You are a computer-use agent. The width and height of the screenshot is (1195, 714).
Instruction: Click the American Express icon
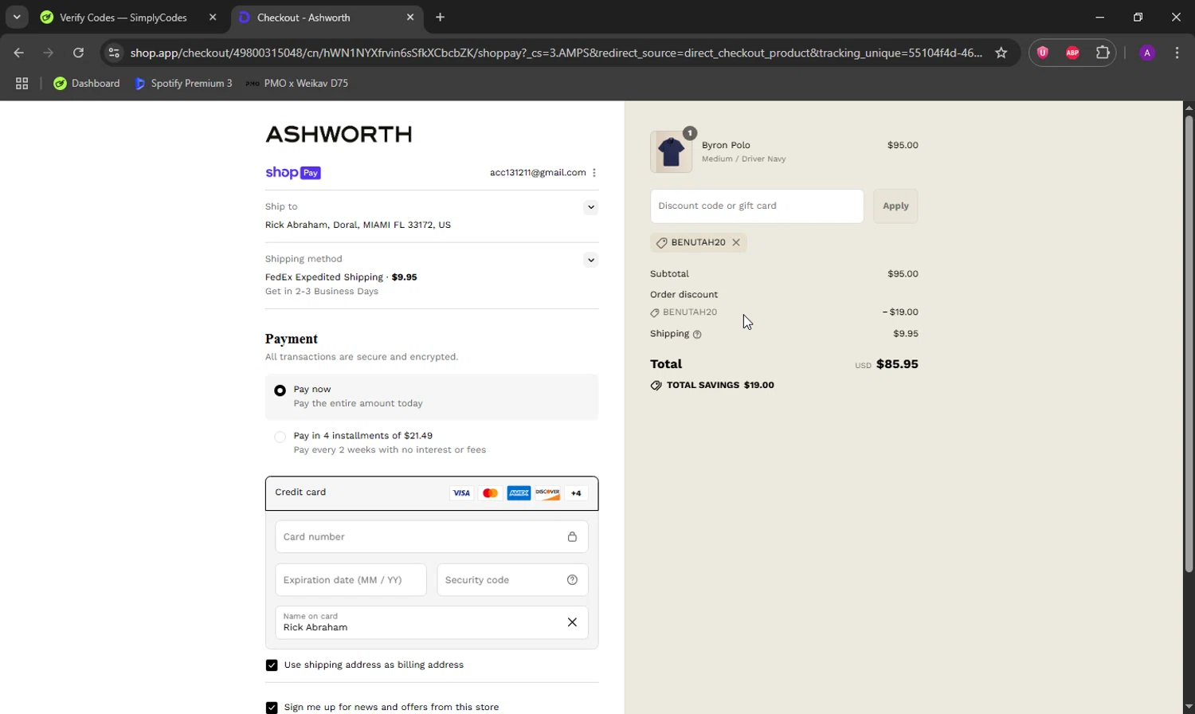519,493
